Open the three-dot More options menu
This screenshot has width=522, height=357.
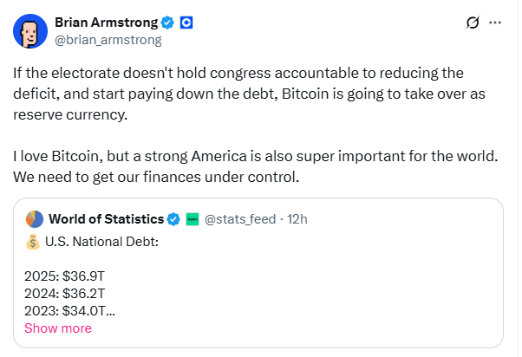click(x=496, y=23)
